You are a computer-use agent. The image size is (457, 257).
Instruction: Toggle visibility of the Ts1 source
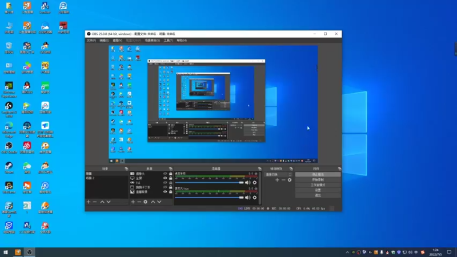pyautogui.click(x=165, y=183)
